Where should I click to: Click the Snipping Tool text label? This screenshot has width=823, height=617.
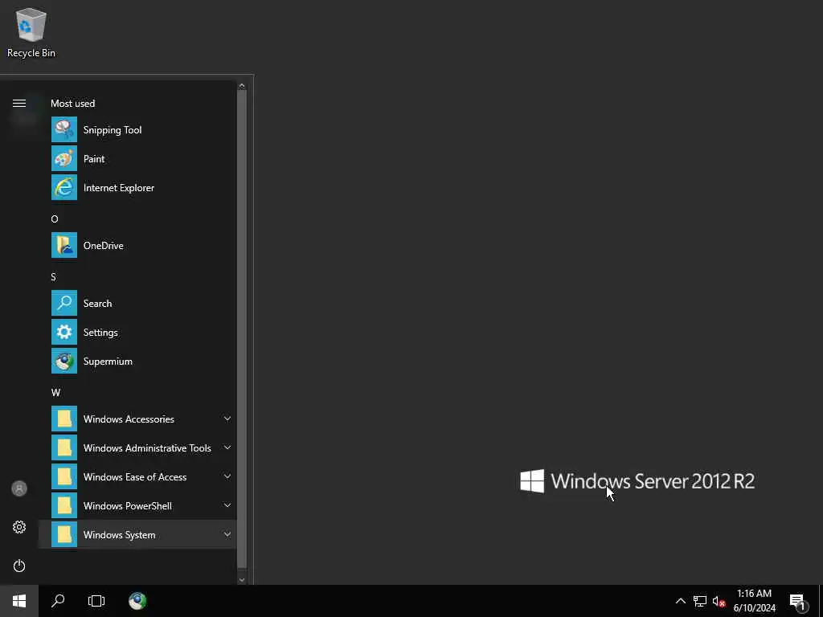click(x=113, y=130)
